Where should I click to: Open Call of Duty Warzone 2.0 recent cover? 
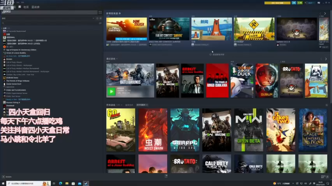point(168,81)
